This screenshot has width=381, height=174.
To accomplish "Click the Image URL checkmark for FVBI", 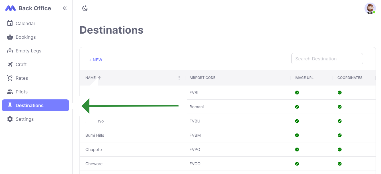I will coord(297,93).
